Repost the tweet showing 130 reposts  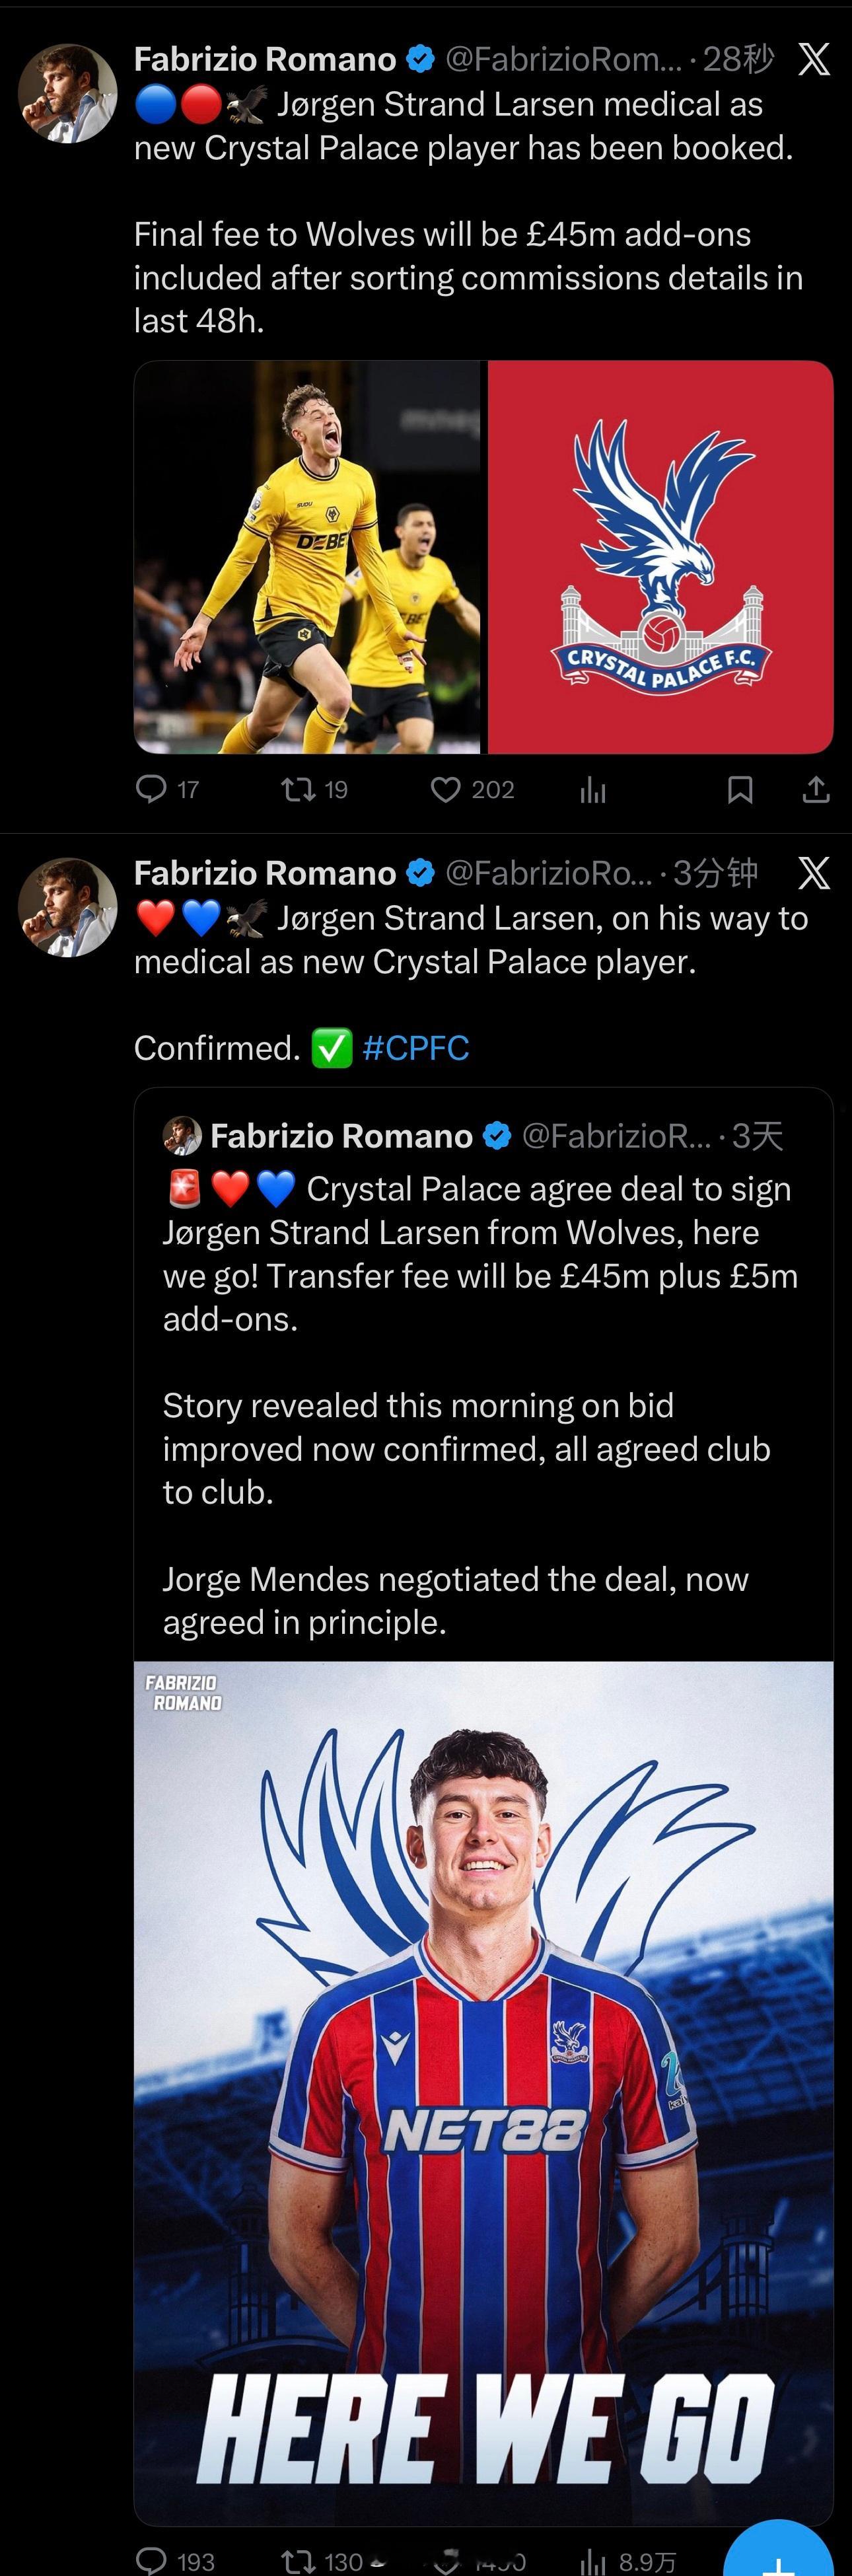click(x=298, y=2561)
